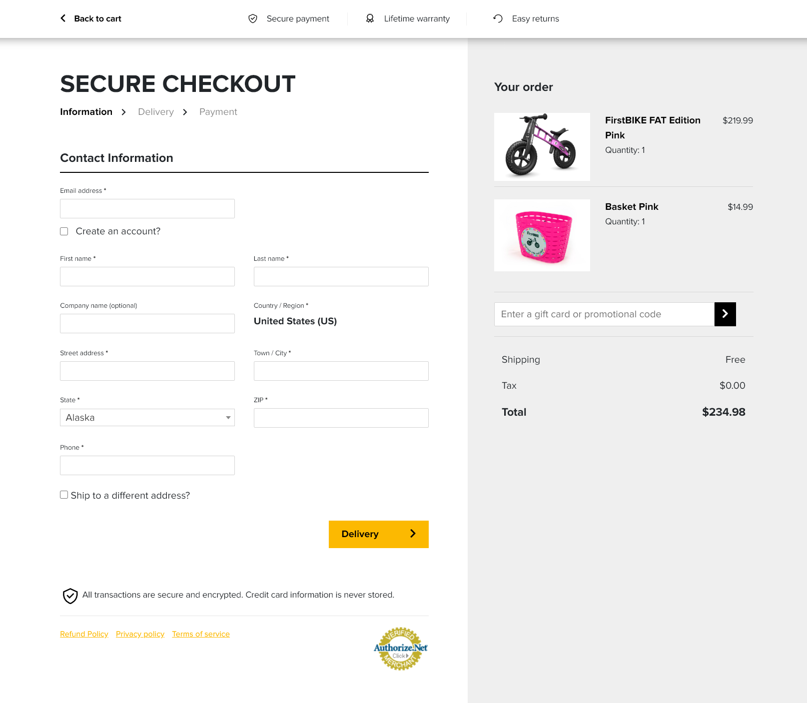
Task: Focus the gift card or promotional code field
Action: (x=604, y=314)
